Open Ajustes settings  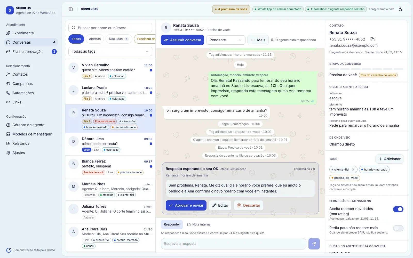31,153
